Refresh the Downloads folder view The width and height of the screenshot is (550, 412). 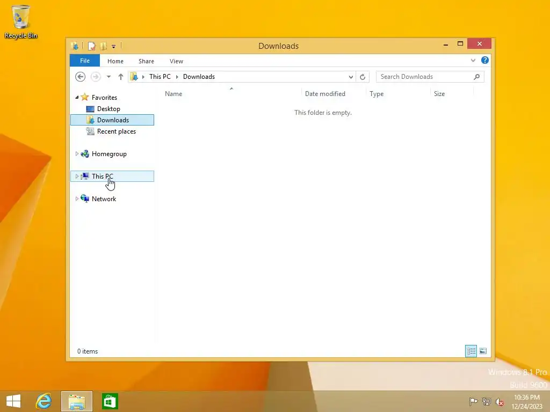[363, 77]
